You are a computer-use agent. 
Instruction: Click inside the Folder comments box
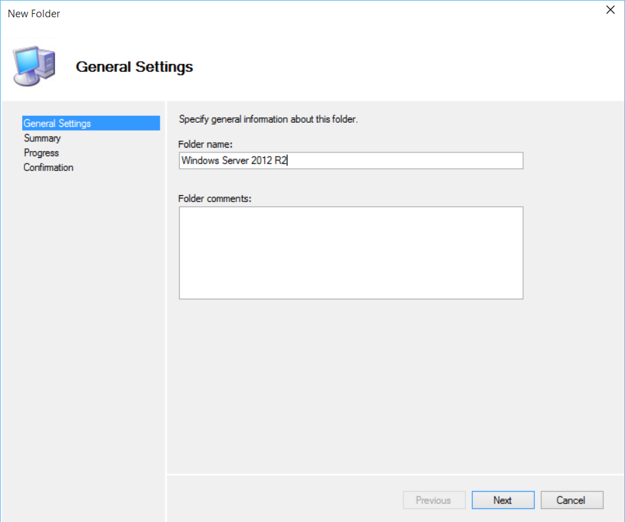coord(351,252)
